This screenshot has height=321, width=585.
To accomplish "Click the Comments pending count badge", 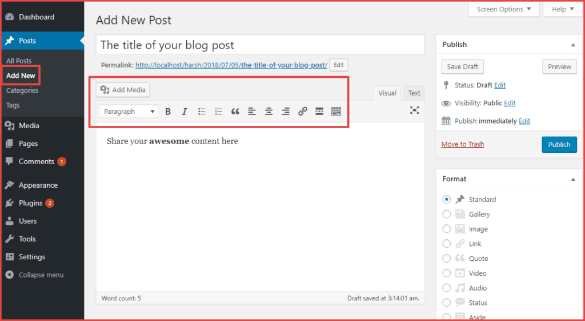I will [x=62, y=161].
